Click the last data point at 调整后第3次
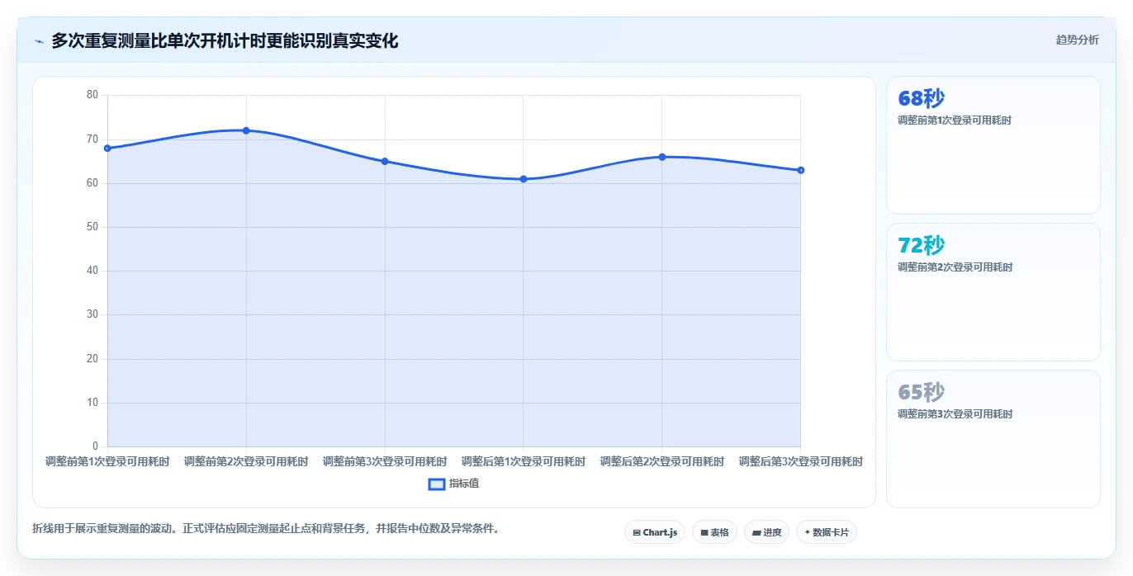Image resolution: width=1133 pixels, height=576 pixels. point(801,170)
